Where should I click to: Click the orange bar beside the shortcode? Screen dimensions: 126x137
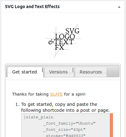click(111, 125)
